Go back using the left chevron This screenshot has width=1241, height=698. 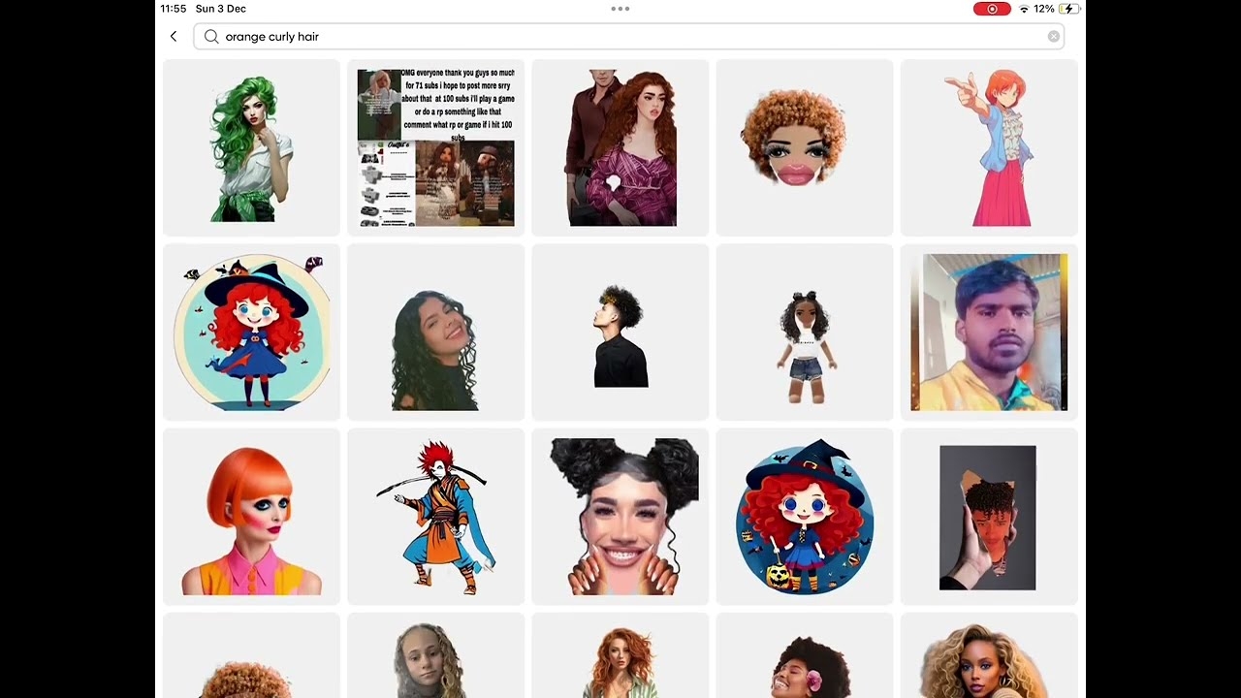coord(174,37)
